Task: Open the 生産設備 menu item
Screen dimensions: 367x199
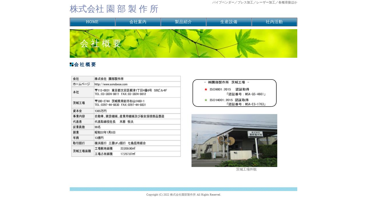Action: (229, 22)
